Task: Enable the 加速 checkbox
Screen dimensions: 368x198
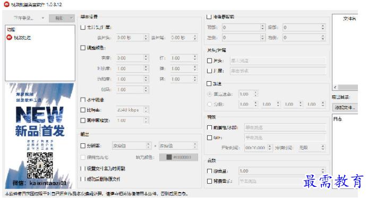Action: click(209, 84)
